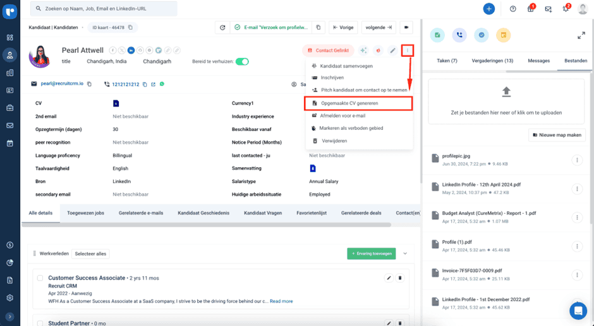Switch to the Vergaderingen tab
Image resolution: width=594 pixels, height=326 pixels.
(x=492, y=61)
